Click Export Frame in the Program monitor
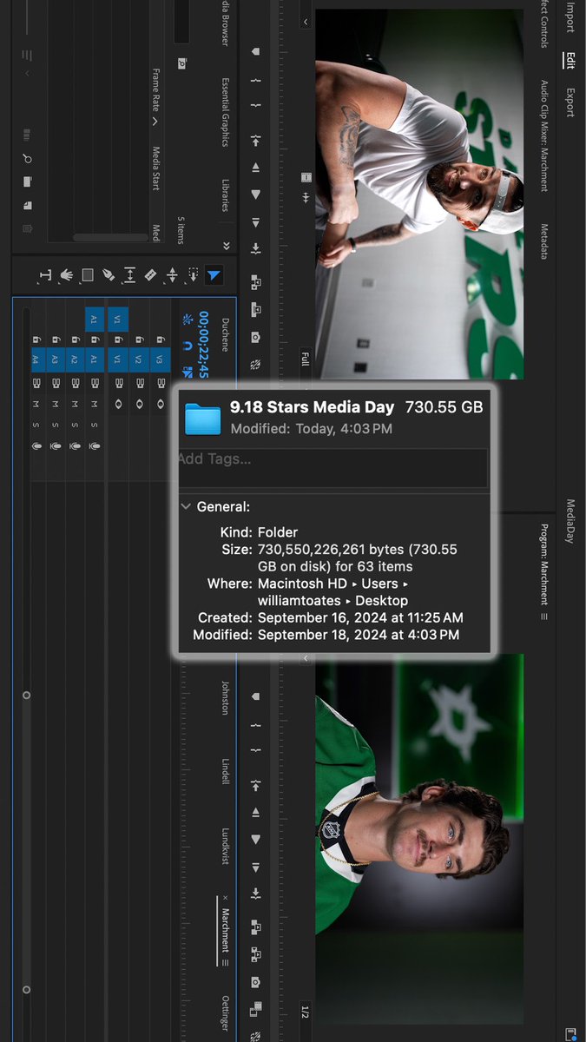Viewport: 586px width, 1042px height. tap(256, 983)
